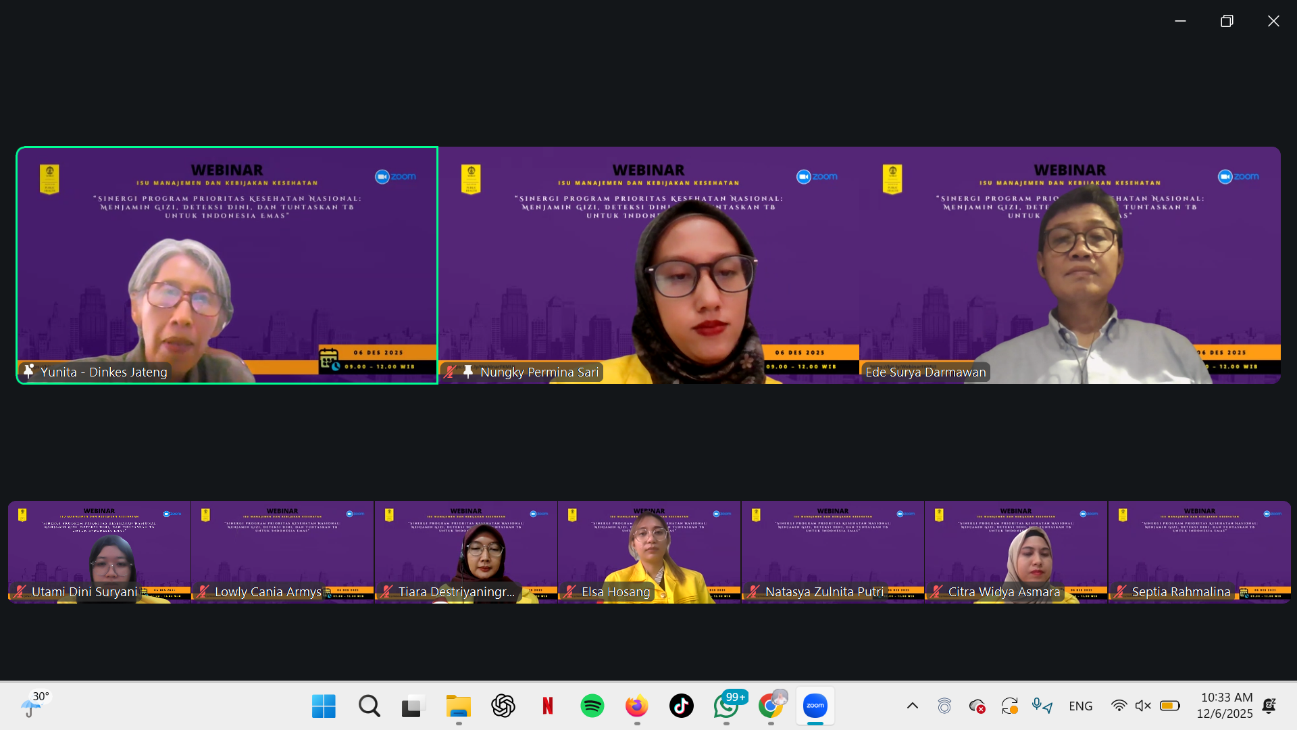Open the Wi-Fi network status icon

pos(1119,706)
